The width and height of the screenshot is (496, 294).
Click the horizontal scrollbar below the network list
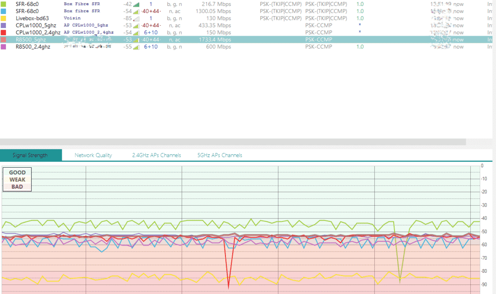(x=233, y=142)
